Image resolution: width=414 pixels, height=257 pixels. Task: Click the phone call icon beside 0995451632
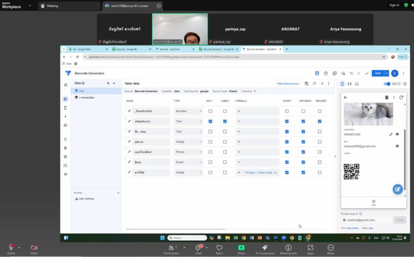(391, 134)
